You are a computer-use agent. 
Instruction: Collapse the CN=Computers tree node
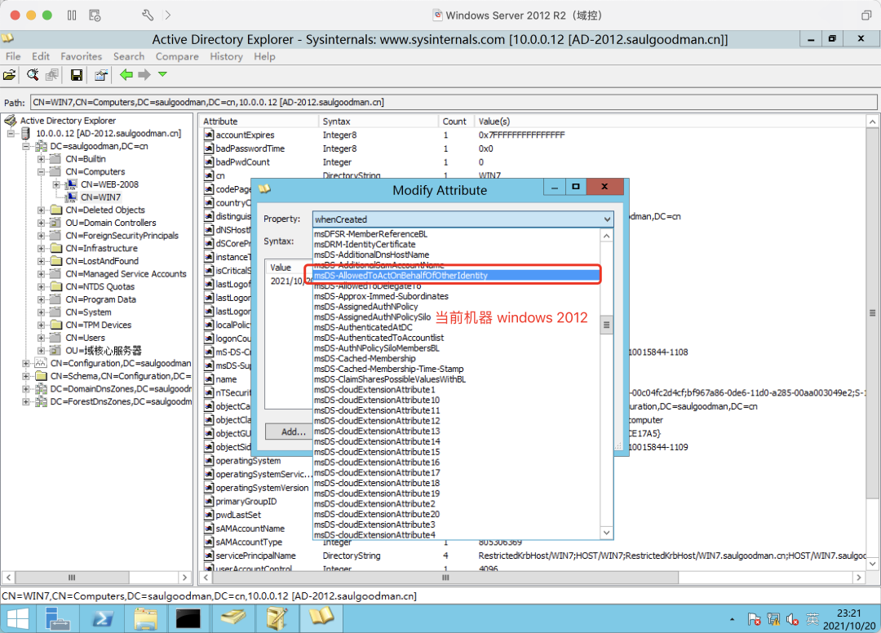41,172
